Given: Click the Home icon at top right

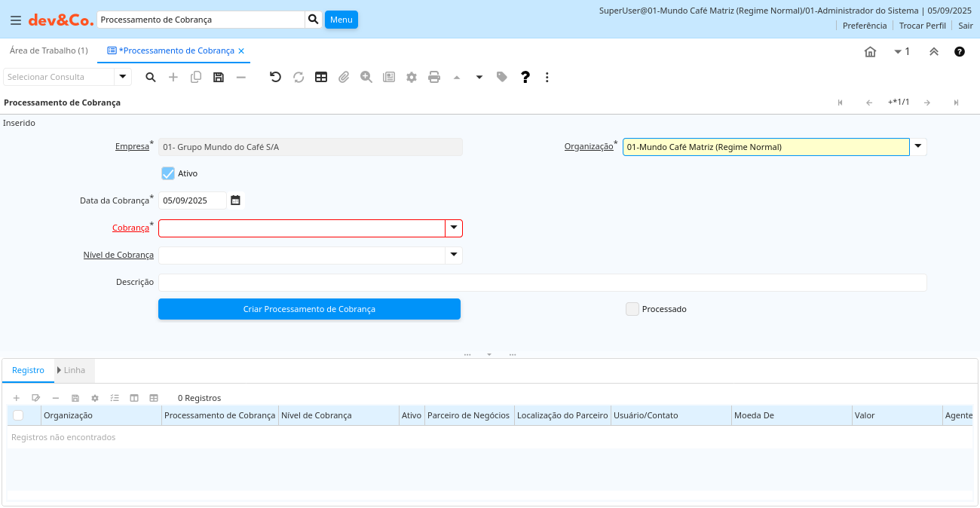Looking at the screenshot, I should pos(870,52).
